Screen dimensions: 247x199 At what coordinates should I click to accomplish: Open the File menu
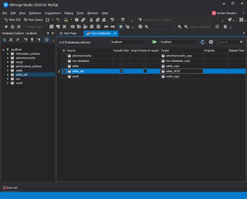pyautogui.click(x=5, y=13)
